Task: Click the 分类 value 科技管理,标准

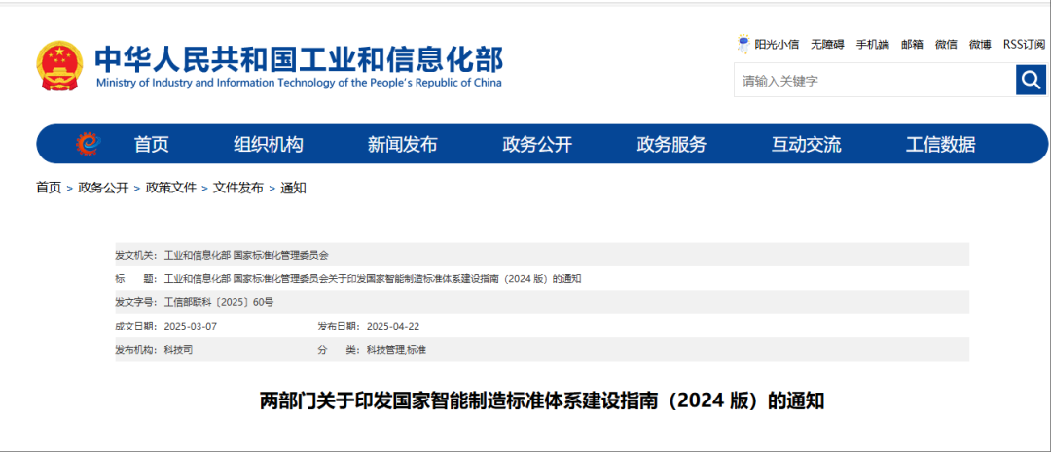Action: 396,350
